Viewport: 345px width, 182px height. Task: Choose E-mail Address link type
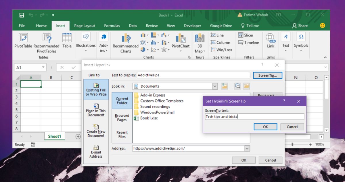coord(96,152)
